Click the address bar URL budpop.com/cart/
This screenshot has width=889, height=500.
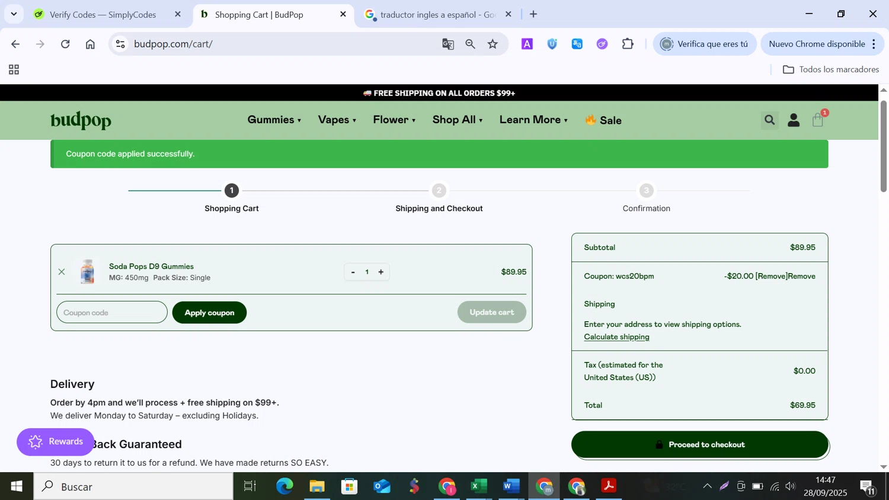pyautogui.click(x=173, y=44)
